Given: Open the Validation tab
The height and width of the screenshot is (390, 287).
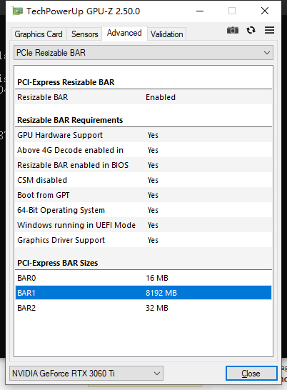Looking at the screenshot, I should coord(166,34).
